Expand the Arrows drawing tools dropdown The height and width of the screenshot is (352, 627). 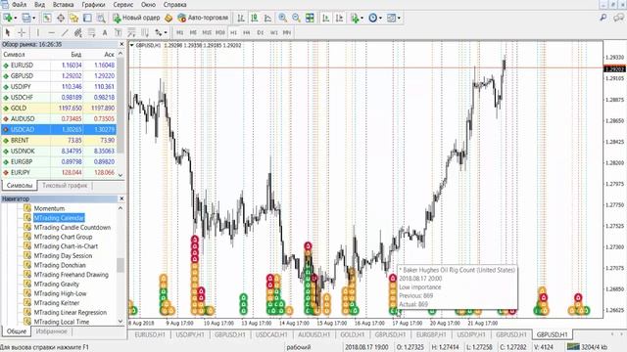(166, 32)
